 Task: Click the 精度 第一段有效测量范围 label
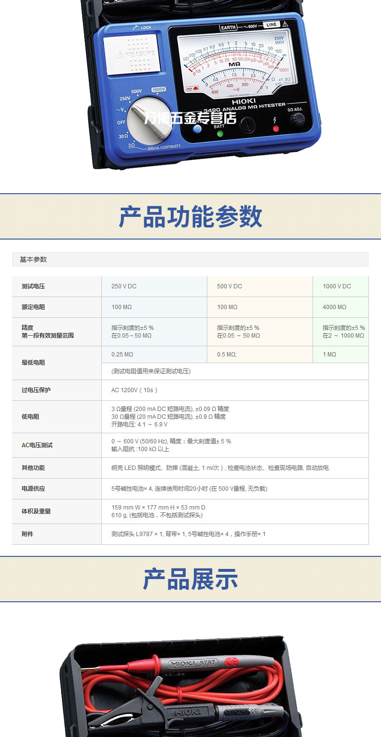pos(48,331)
